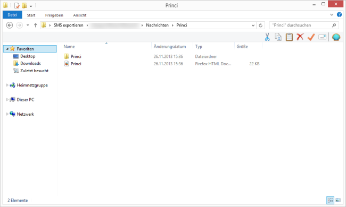
Task: Open Downloads in navigation pane
Action: pyautogui.click(x=30, y=63)
